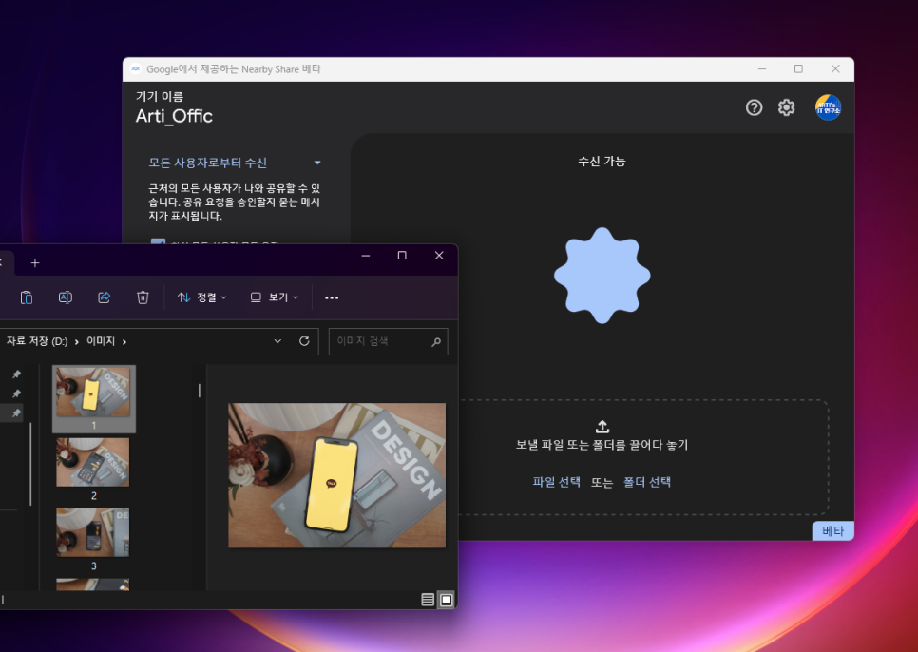Open Nearby Share help icon
This screenshot has height=652, width=918.
[x=754, y=107]
